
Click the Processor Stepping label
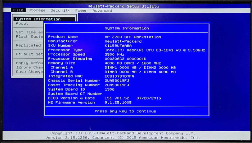click(x=70, y=59)
